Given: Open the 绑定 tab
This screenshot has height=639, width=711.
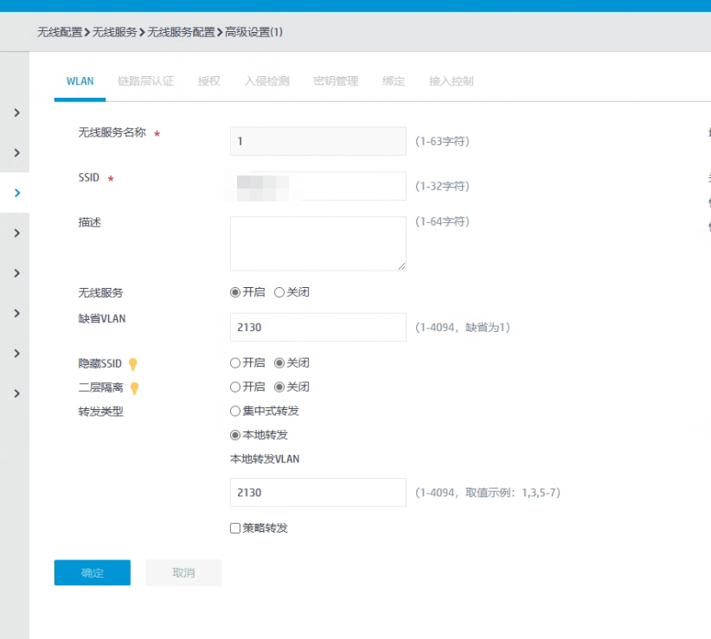Looking at the screenshot, I should click(394, 81).
